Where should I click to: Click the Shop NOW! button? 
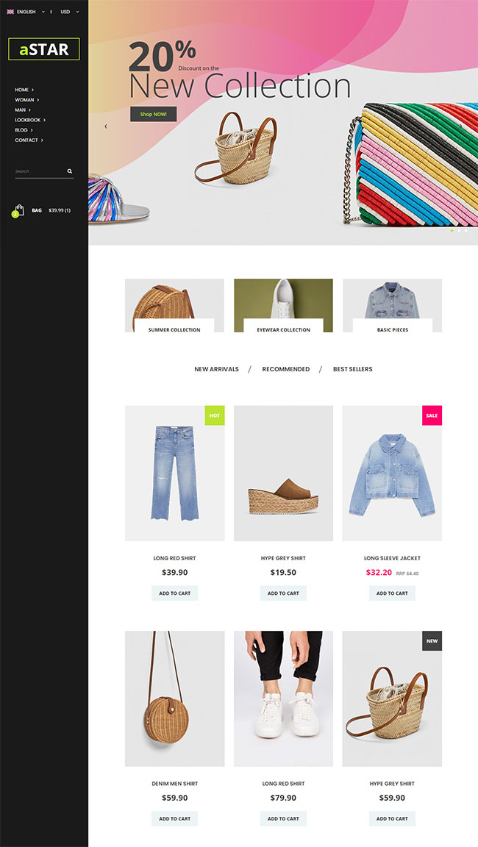(x=154, y=114)
